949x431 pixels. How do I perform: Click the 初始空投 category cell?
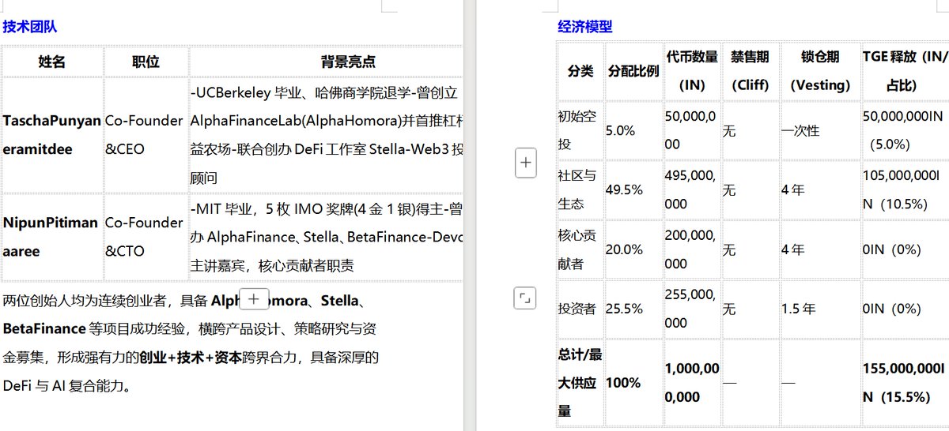click(580, 130)
